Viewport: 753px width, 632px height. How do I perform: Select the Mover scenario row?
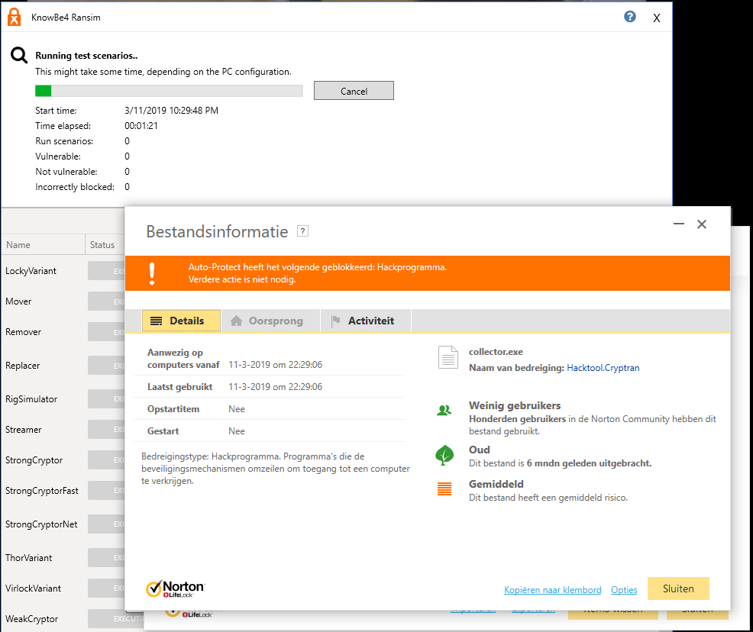63,301
